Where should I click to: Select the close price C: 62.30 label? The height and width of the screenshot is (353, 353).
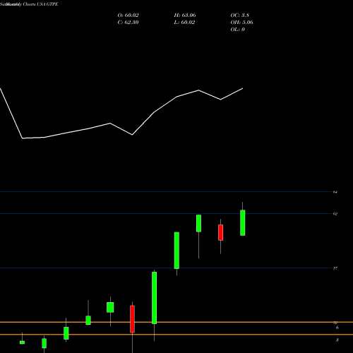point(128,23)
